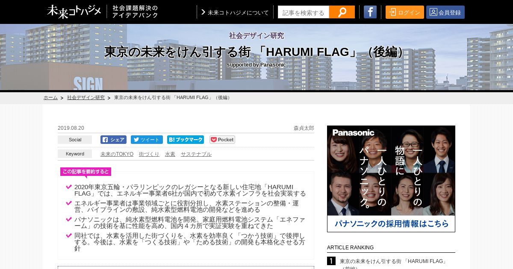Click the rank number 1 badge
The width and height of the screenshot is (513, 269).
click(x=331, y=261)
